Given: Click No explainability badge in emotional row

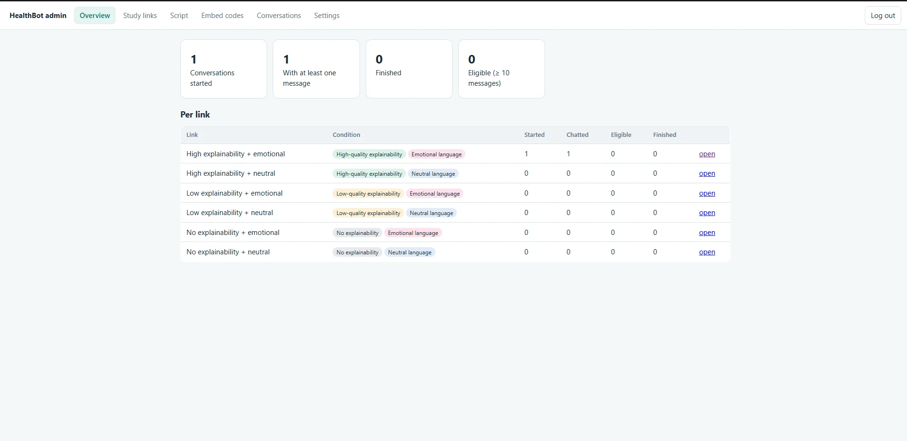Looking at the screenshot, I should 357,233.
